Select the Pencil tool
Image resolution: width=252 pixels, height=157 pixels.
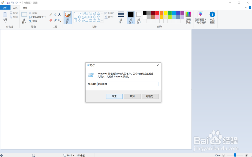point(51,15)
